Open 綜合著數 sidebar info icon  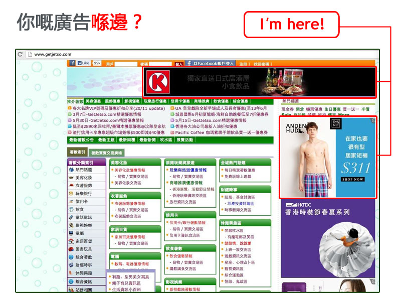click(x=71, y=257)
